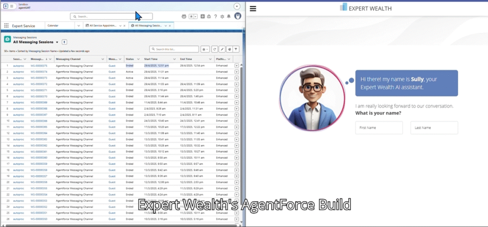
Task: Open the charts panel icon
Action: pyautogui.click(x=229, y=49)
